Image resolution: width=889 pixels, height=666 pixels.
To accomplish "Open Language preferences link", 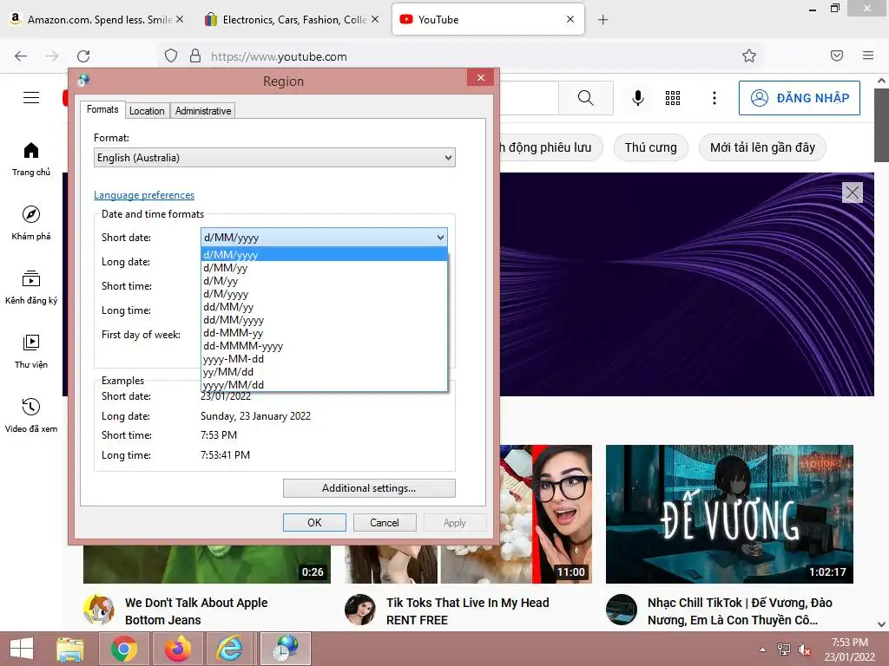I will tap(144, 195).
